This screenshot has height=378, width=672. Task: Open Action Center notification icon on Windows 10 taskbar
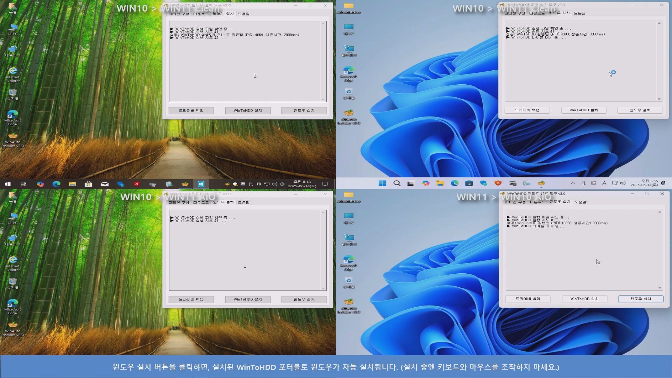coord(325,184)
